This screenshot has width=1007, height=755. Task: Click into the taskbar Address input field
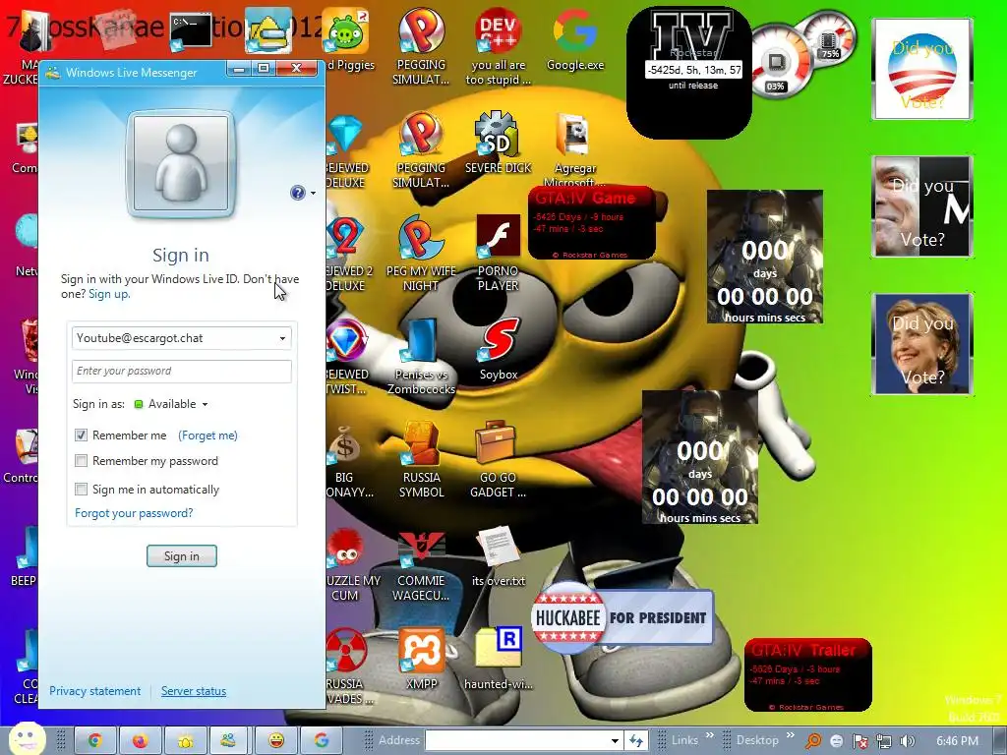(x=517, y=741)
